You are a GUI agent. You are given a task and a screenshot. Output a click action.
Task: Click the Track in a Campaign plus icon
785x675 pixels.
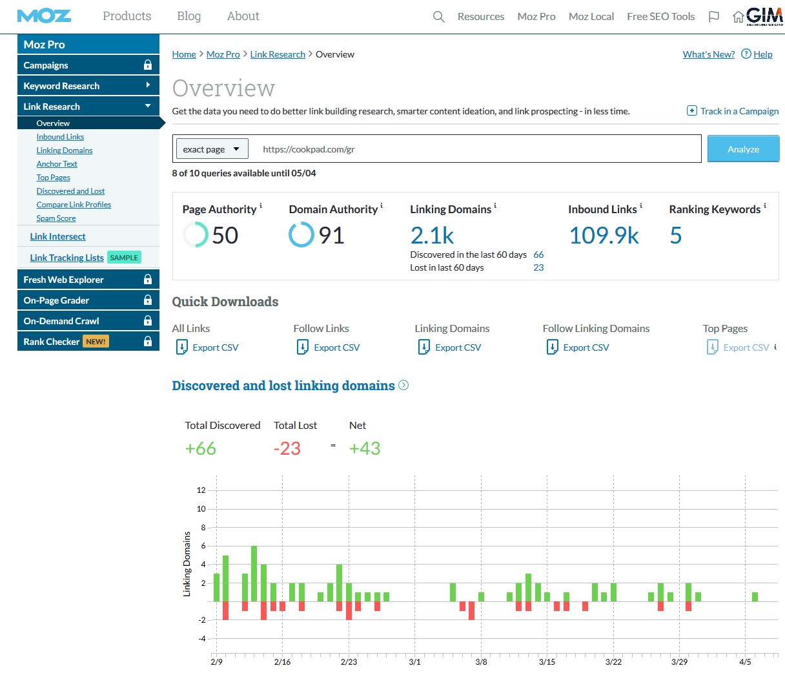click(x=691, y=111)
